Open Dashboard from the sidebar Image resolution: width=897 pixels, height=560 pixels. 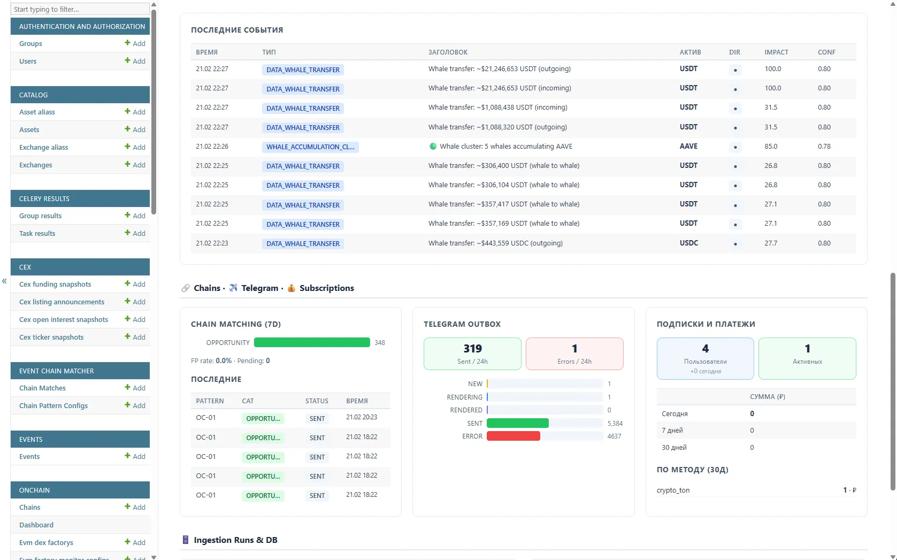(36, 525)
